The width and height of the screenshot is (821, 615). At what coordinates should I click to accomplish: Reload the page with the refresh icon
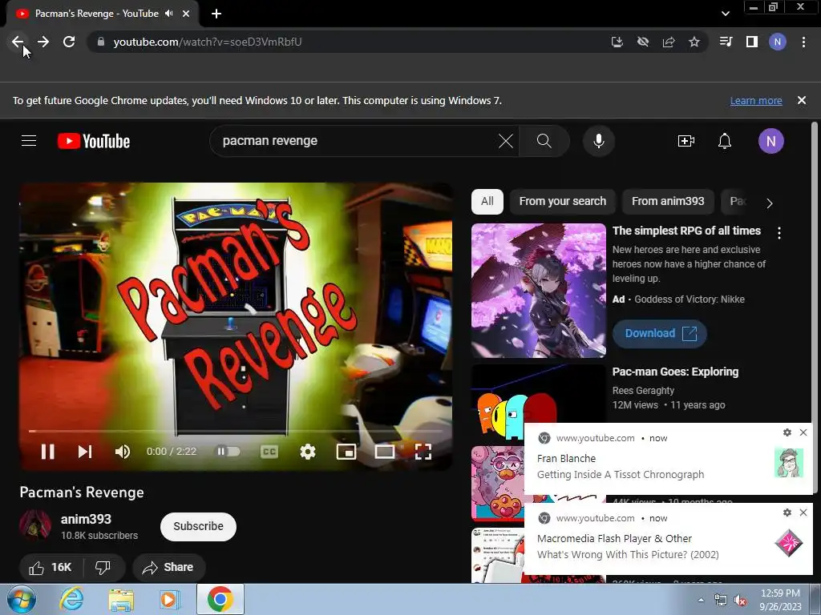69,42
